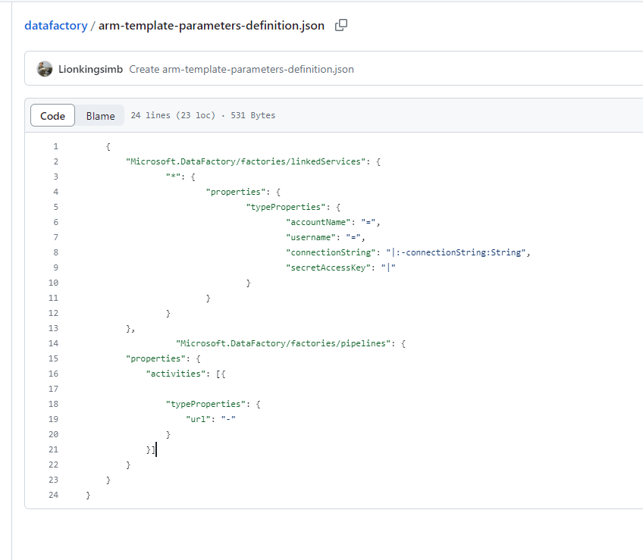Click "properties" key on line 15
The image size is (643, 560).
(155, 358)
